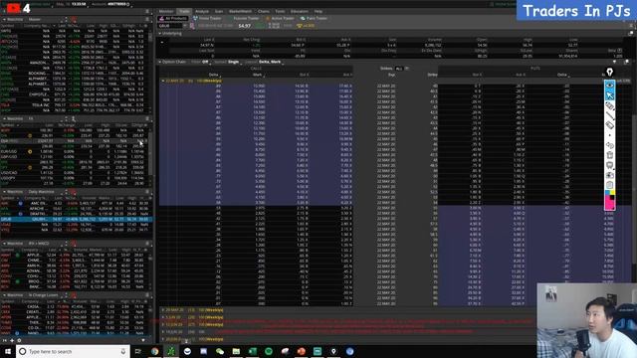The width and height of the screenshot is (637, 358).
Task: Click the trash can clear icon
Action: coord(610,155)
